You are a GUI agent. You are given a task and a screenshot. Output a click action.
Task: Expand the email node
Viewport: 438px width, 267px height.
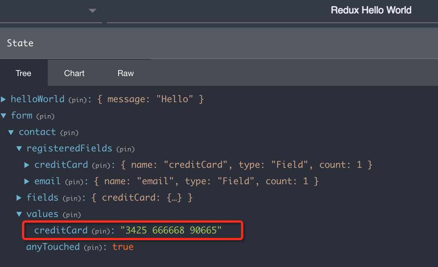(27, 181)
